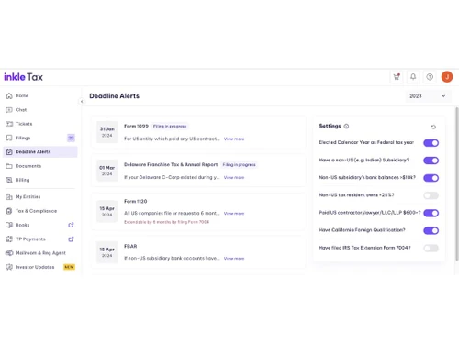
Task: Open the user avatar J menu
Action: point(447,77)
